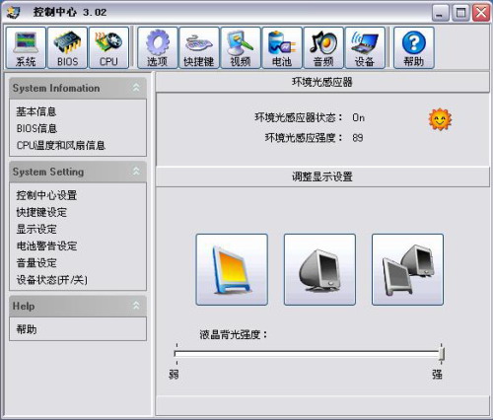Click the 强 label at slider end
This screenshot has width=493, height=420.
point(437,375)
